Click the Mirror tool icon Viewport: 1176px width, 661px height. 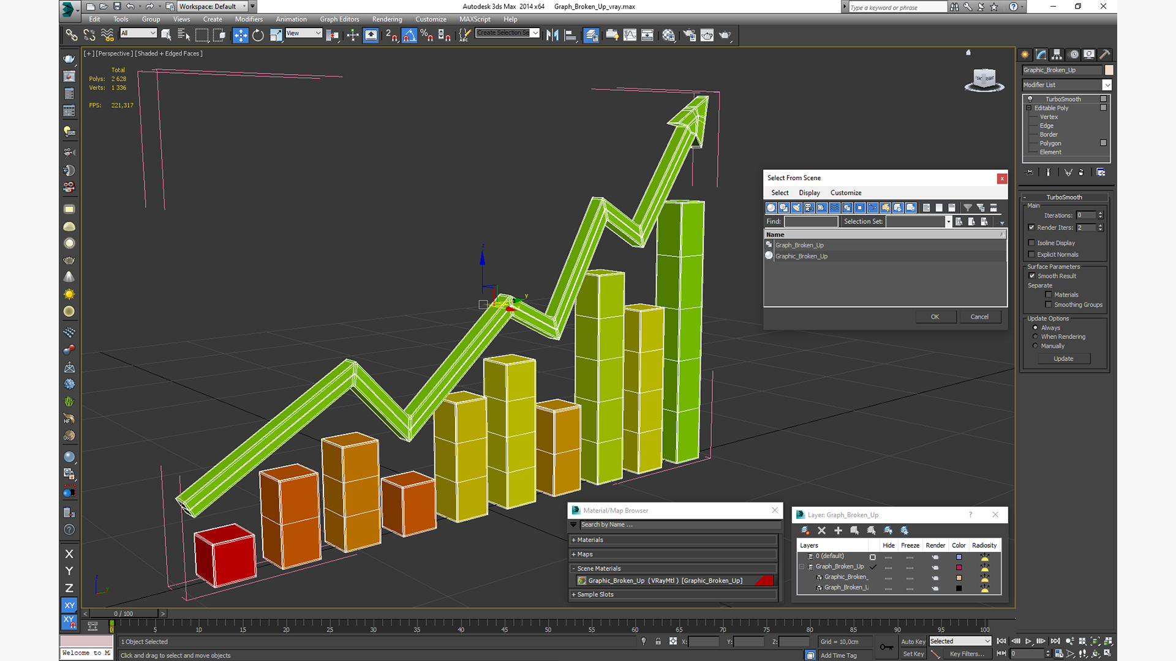tap(552, 35)
